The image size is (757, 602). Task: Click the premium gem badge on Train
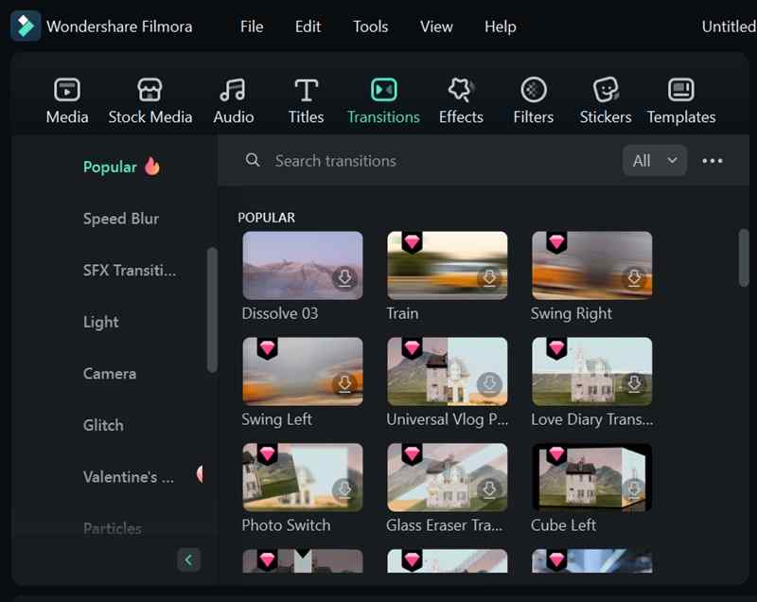(412, 242)
